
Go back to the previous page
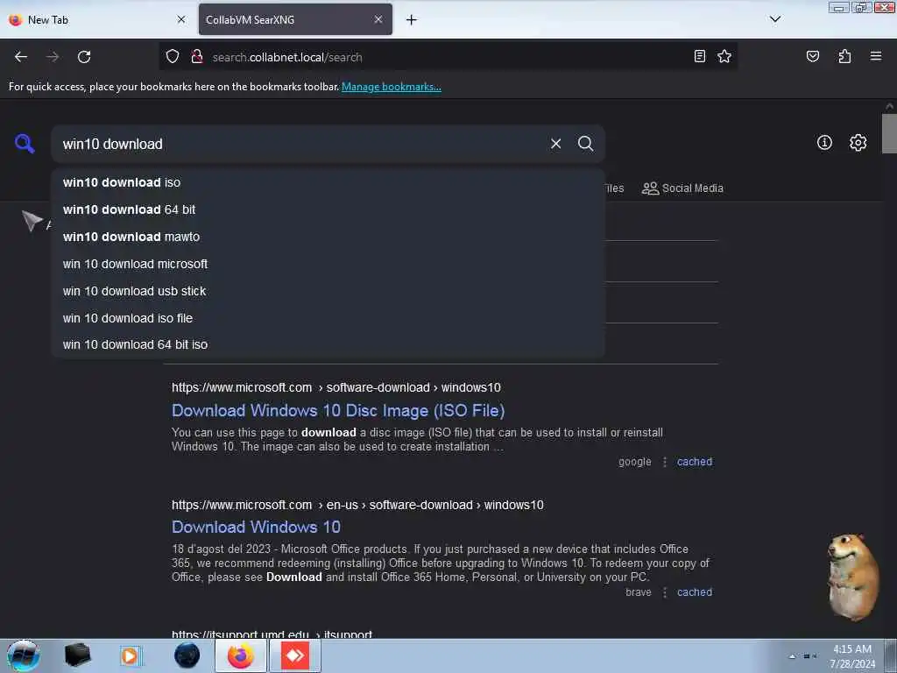click(21, 57)
